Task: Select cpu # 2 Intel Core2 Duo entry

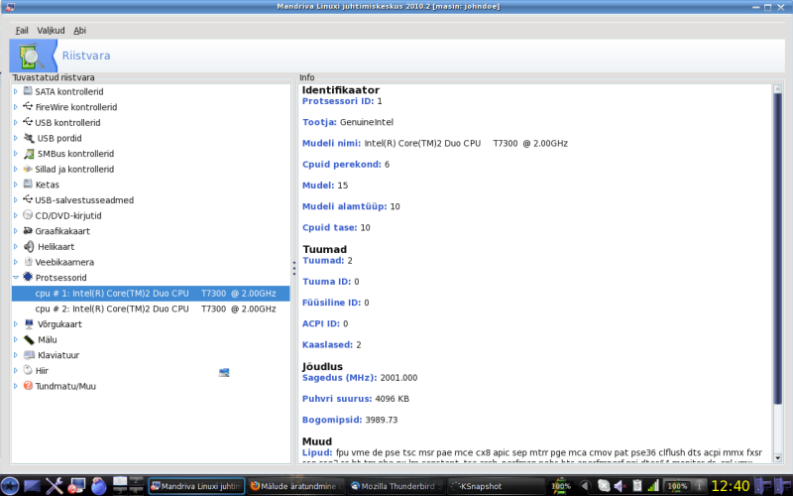Action: click(155, 309)
